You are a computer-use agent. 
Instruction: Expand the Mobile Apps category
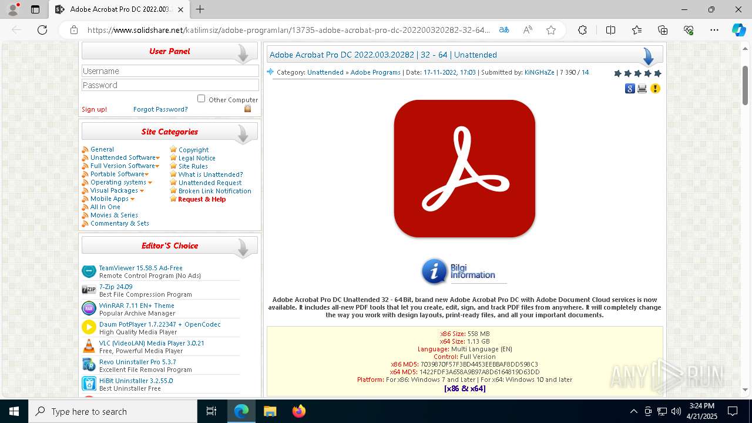(132, 199)
